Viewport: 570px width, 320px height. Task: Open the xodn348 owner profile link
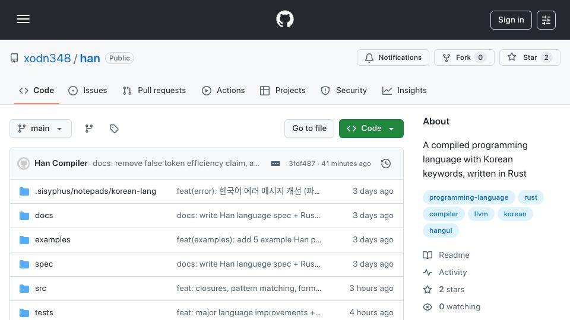[x=47, y=58]
